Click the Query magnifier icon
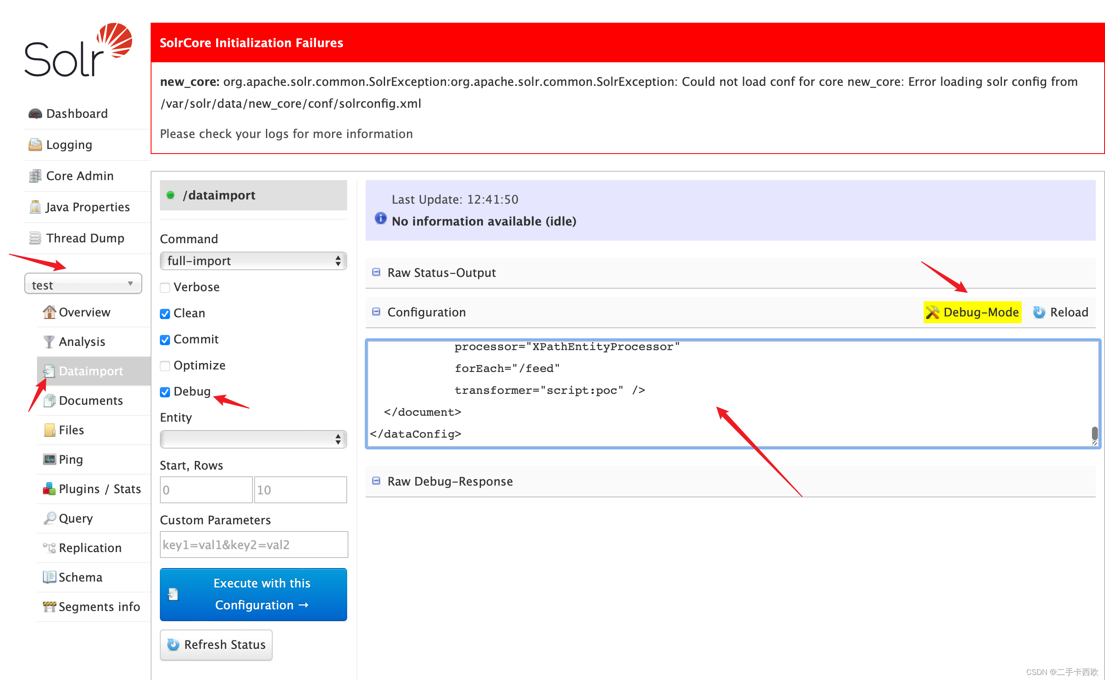Viewport: 1105px width, 680px height. coord(50,518)
